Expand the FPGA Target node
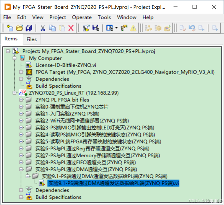The height and width of the screenshot is (205, 224). point(21,72)
